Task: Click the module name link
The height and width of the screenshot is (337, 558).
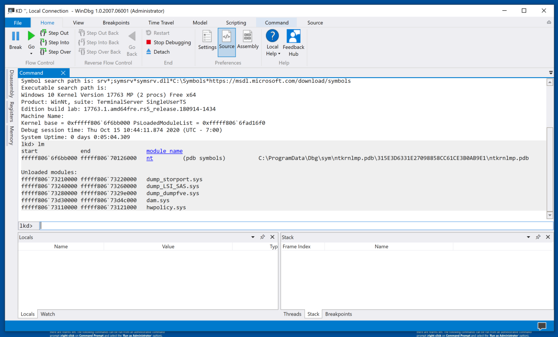Action: [x=164, y=151]
